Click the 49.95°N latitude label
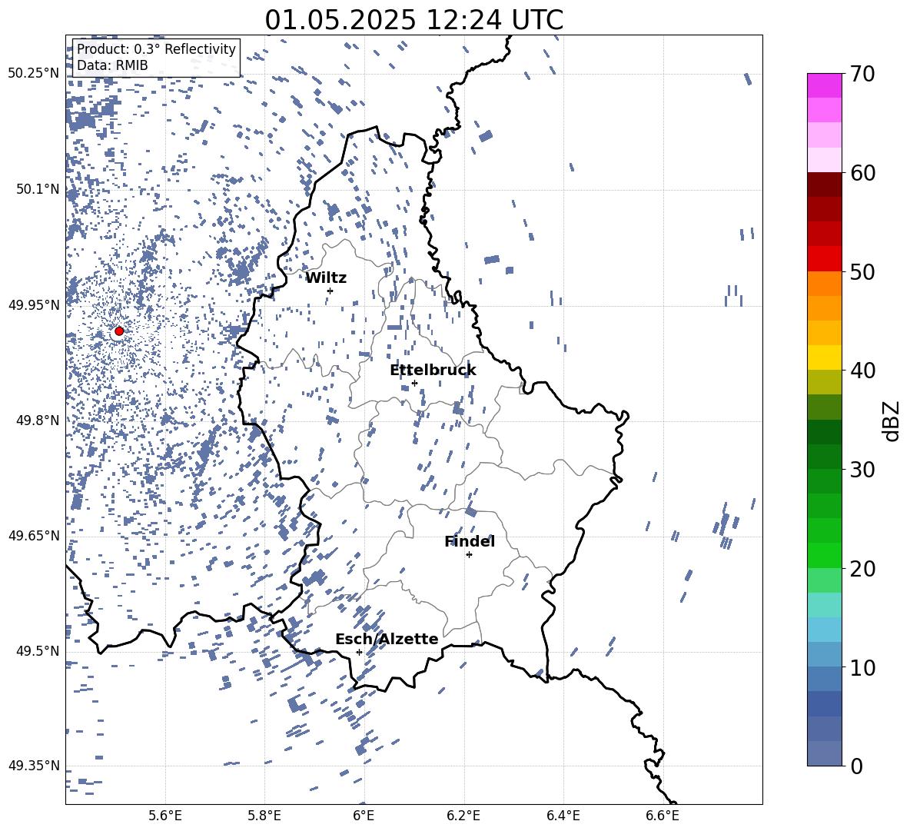Viewport: 910px width, 831px height. (x=34, y=305)
